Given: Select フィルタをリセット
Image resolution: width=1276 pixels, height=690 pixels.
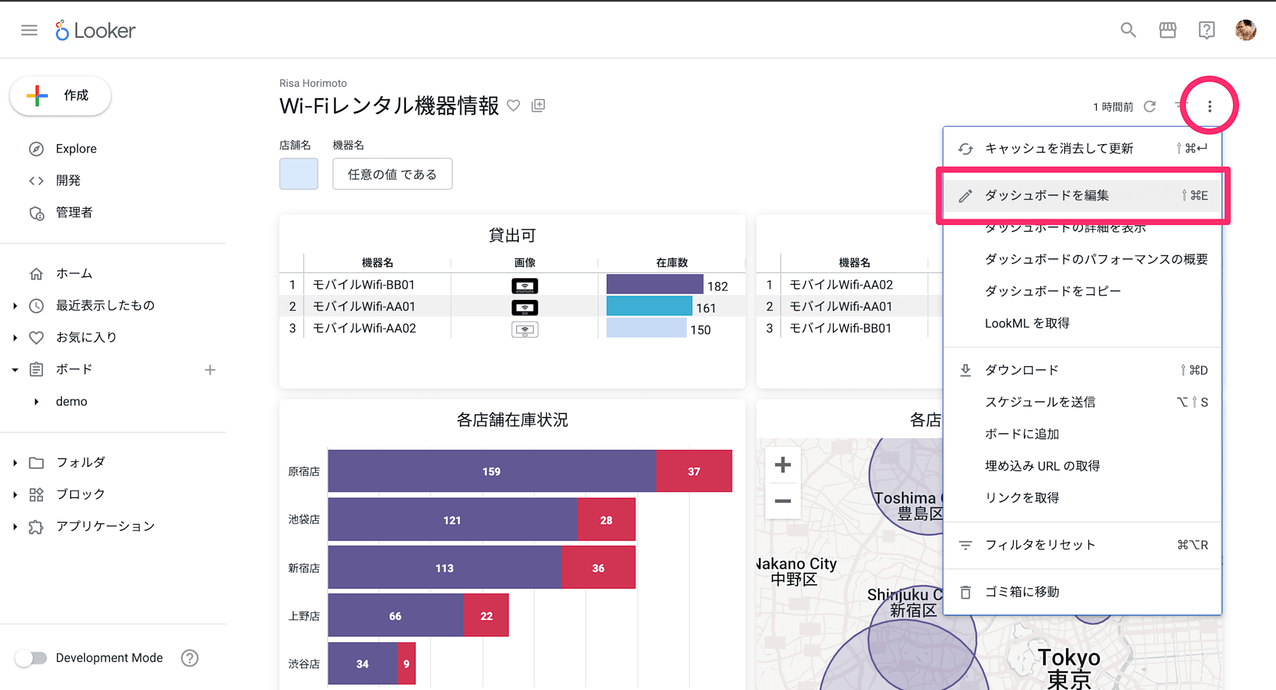Looking at the screenshot, I should pyautogui.click(x=1082, y=545).
